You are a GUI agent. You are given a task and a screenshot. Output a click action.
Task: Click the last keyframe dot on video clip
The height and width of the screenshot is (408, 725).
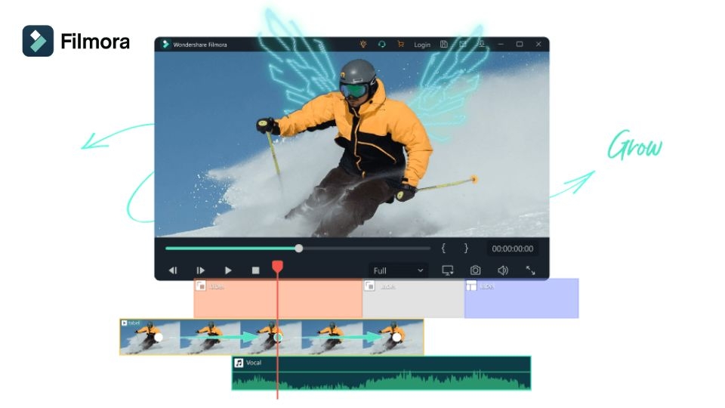(x=396, y=338)
